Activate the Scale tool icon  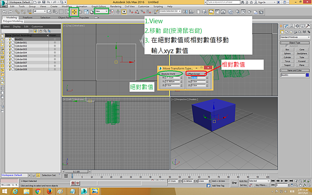pos(86,12)
